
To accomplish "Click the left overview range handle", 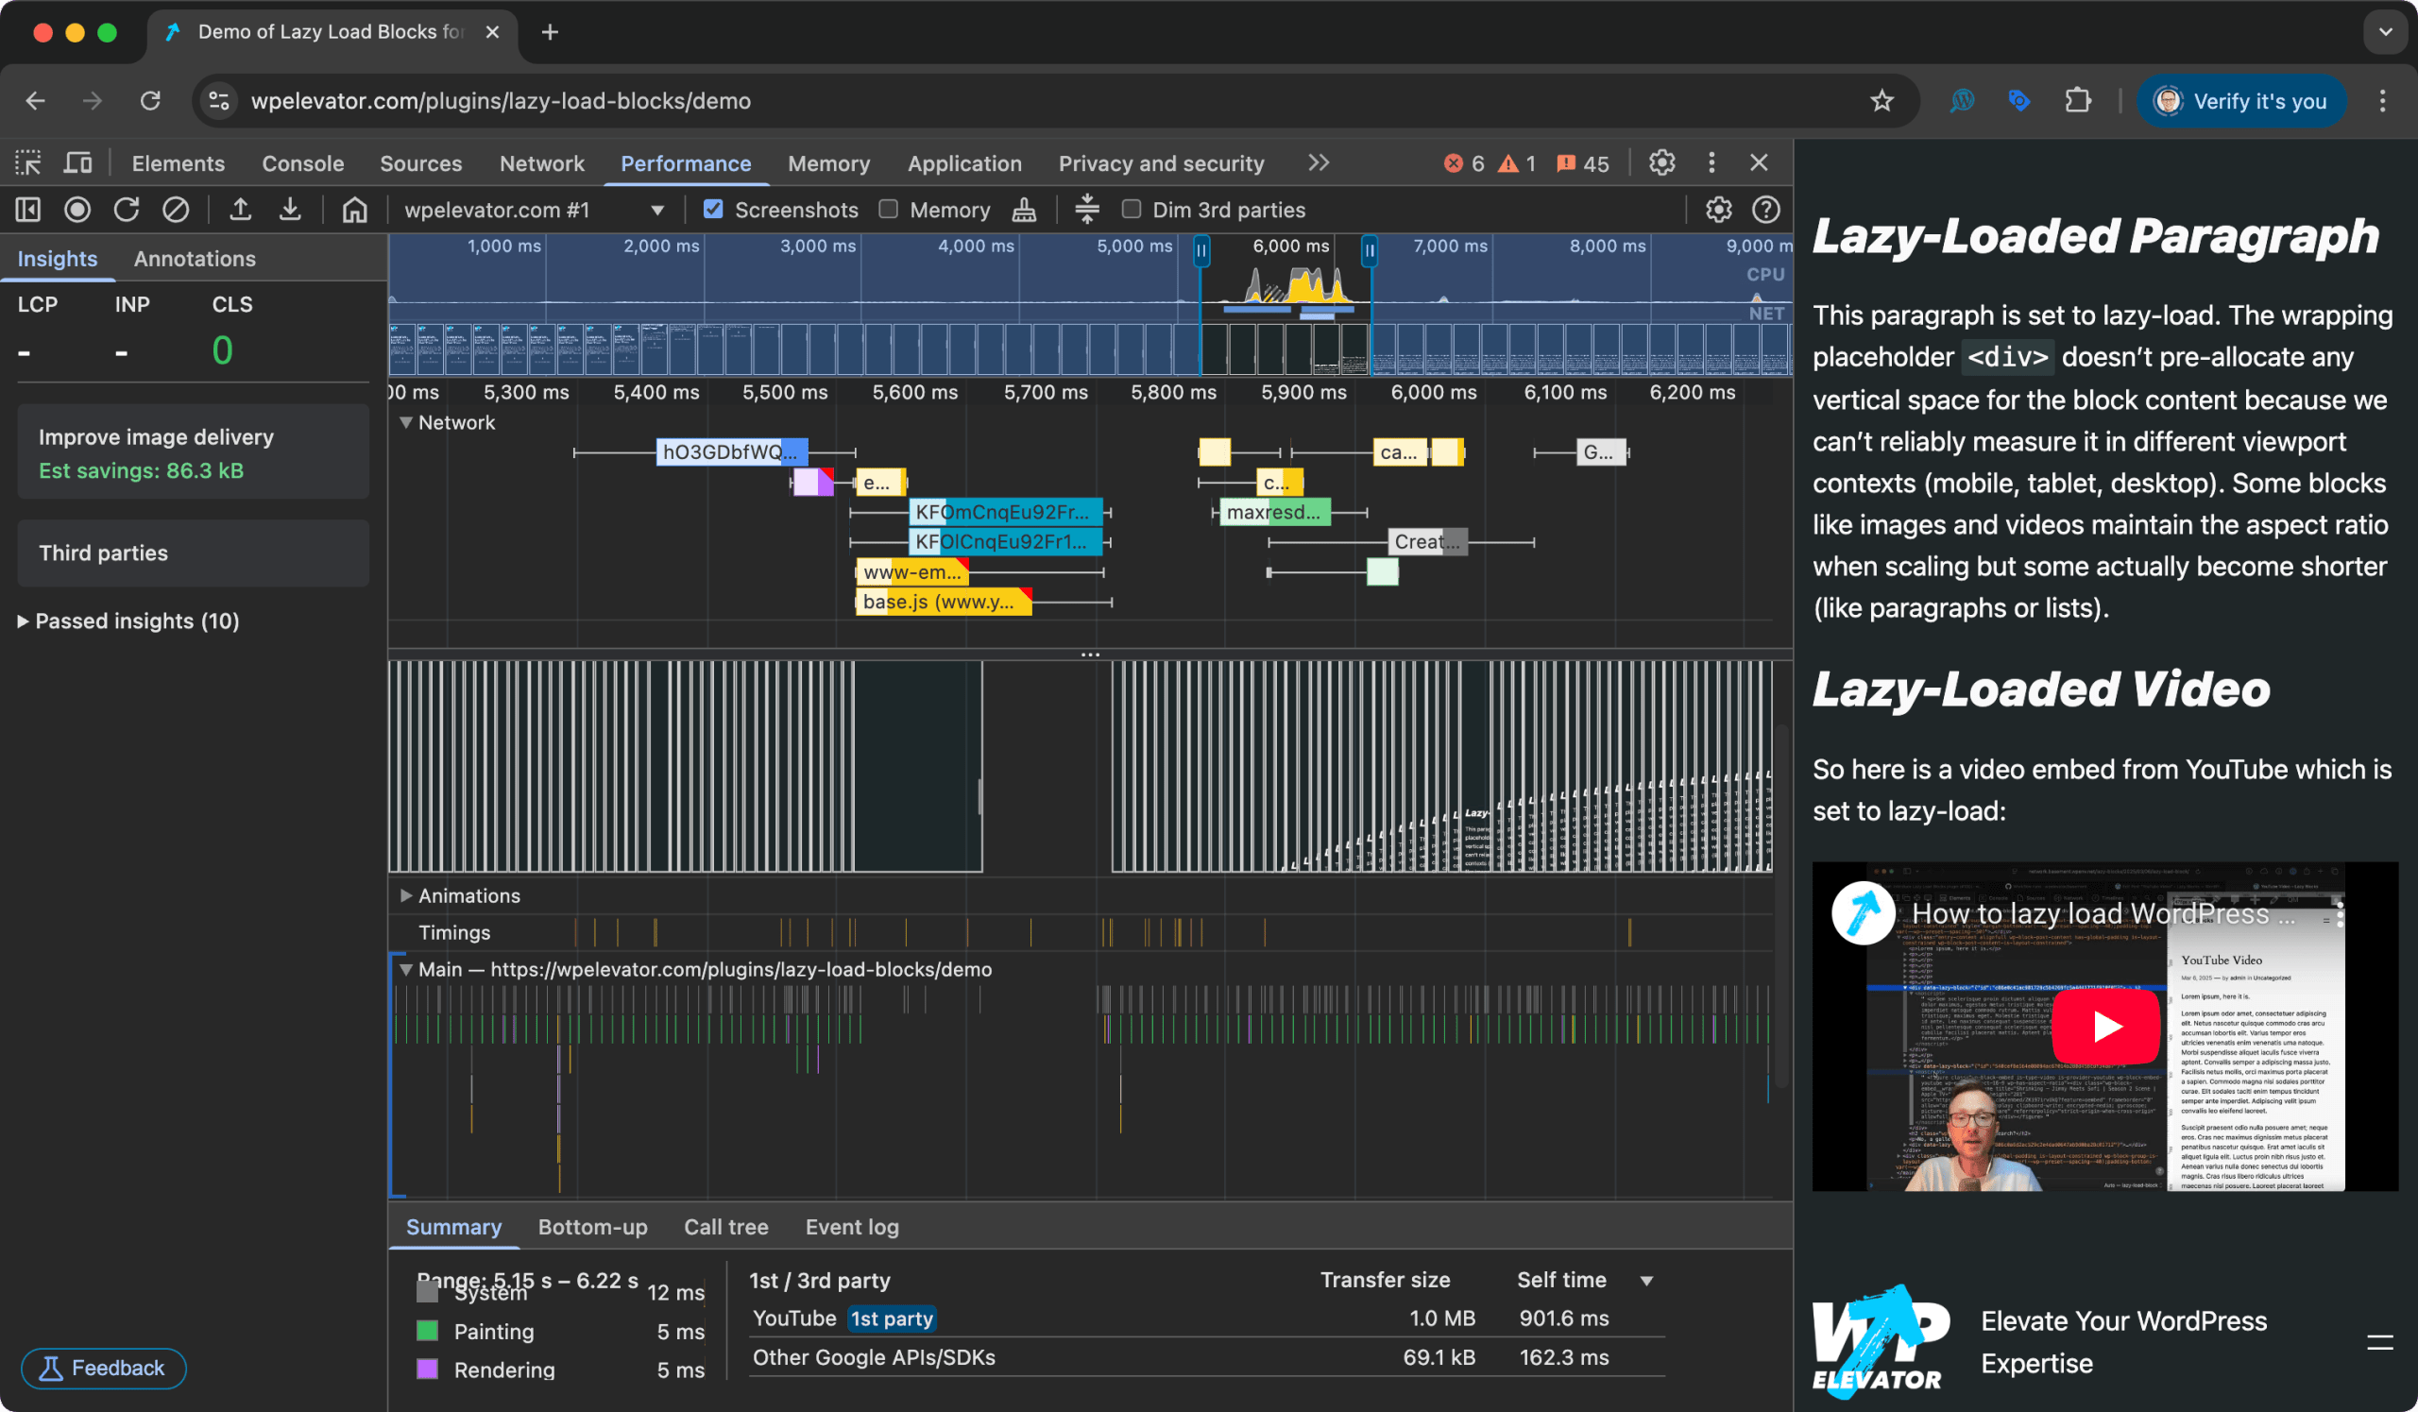I will point(1200,251).
